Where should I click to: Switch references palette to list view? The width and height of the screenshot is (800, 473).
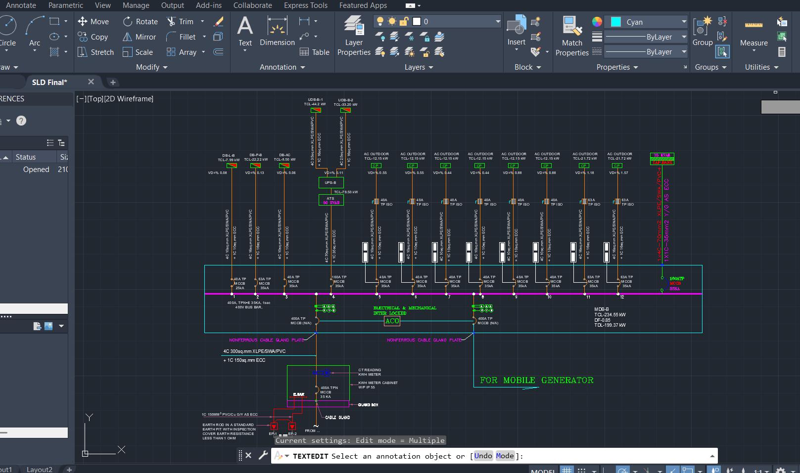tap(50, 143)
